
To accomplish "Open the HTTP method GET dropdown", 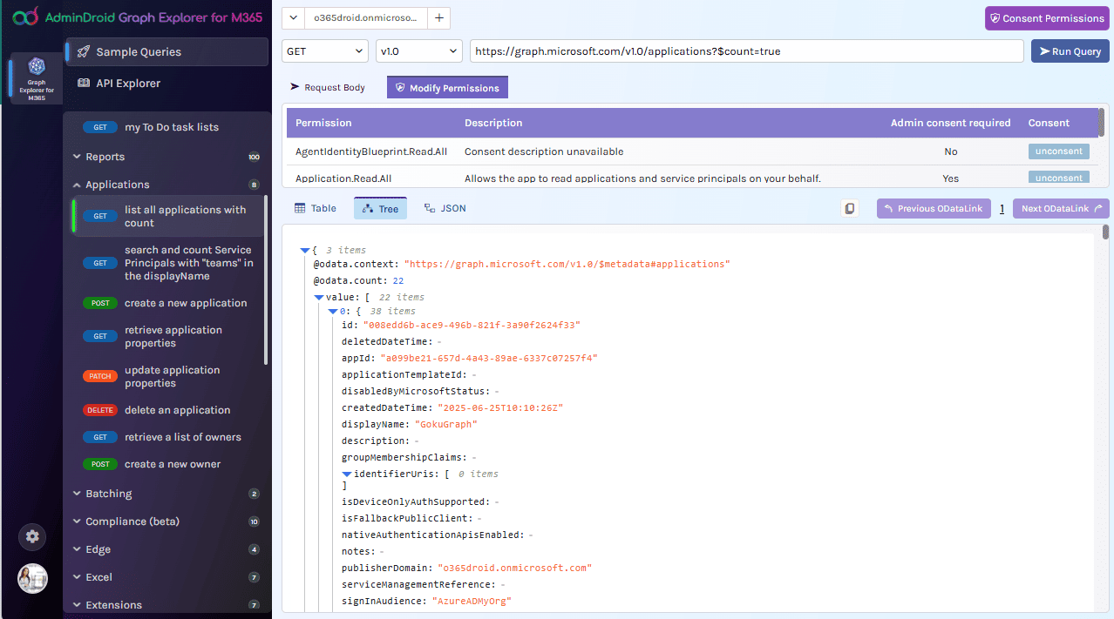I will pos(324,50).
